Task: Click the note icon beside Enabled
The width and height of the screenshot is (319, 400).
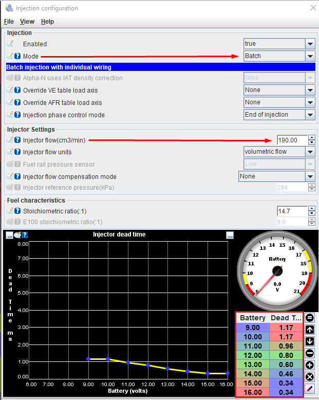Action: pyautogui.click(x=10, y=44)
